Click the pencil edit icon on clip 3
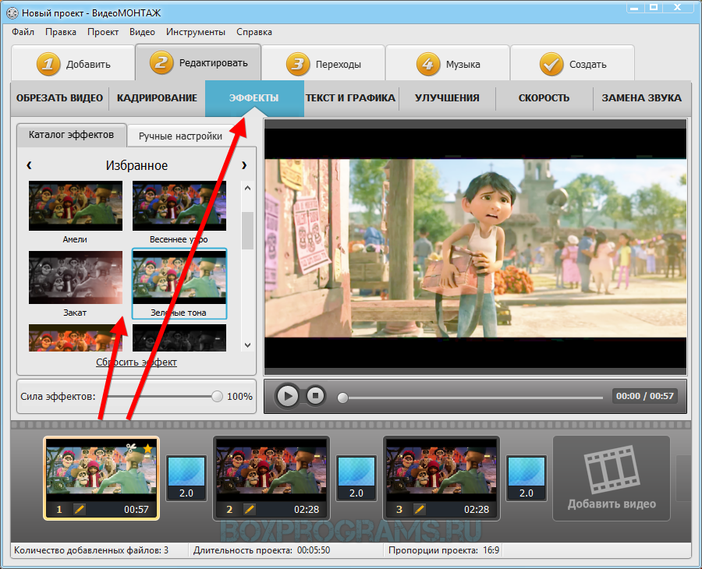This screenshot has width=702, height=569. (x=420, y=509)
